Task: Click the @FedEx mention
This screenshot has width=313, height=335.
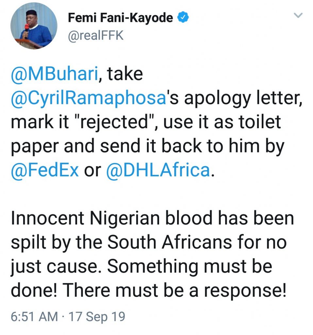Action: coord(45,170)
